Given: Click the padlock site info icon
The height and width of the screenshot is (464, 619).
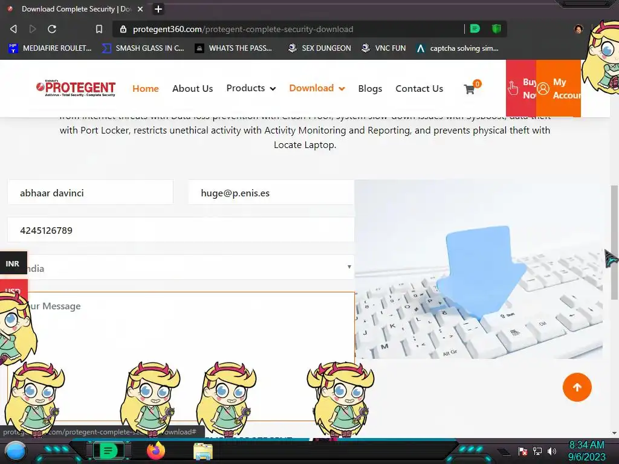Looking at the screenshot, I should [x=123, y=29].
